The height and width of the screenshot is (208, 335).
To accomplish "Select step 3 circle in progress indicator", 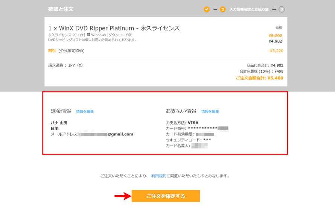I will point(282,9).
